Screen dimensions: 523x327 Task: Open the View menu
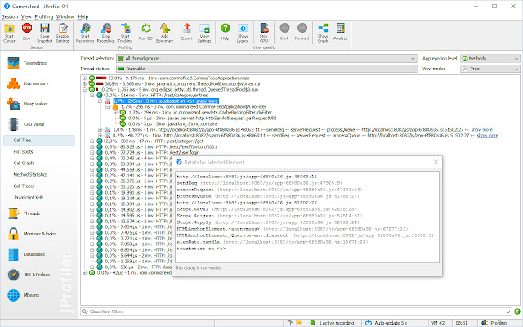26,16
